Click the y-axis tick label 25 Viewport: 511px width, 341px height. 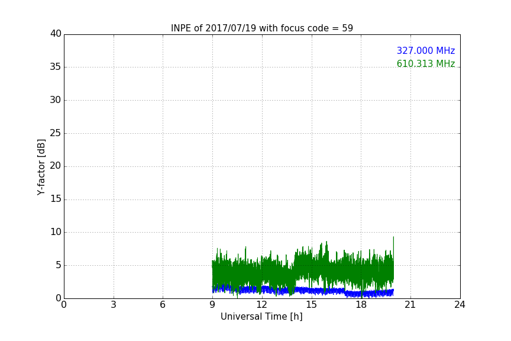(56, 133)
